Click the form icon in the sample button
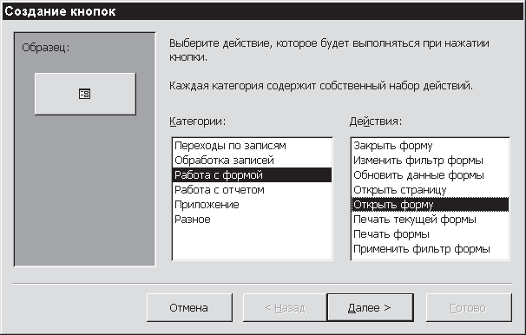This screenshot has width=526, height=335. (x=84, y=94)
